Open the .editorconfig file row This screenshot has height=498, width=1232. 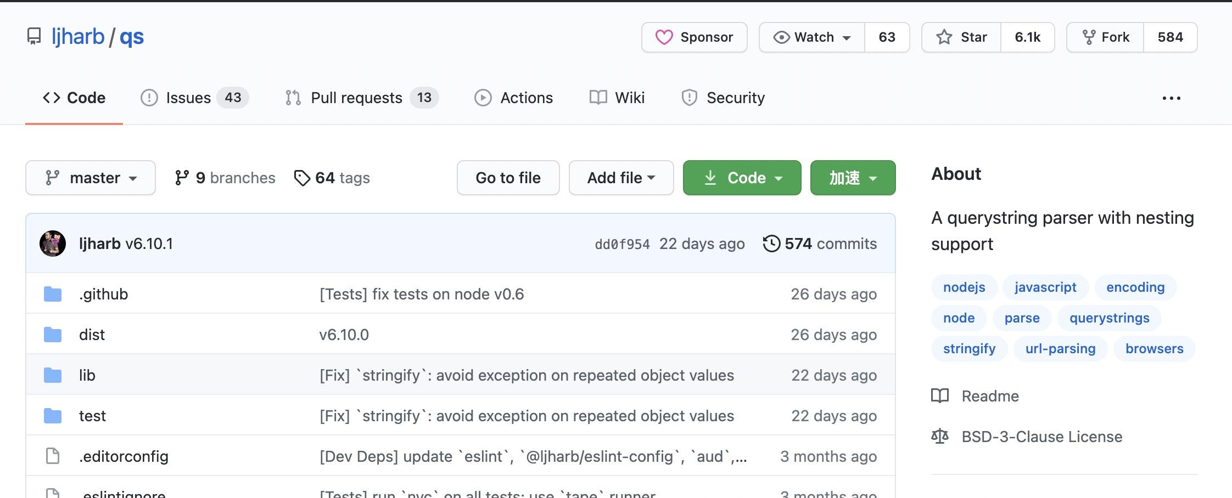(x=124, y=456)
